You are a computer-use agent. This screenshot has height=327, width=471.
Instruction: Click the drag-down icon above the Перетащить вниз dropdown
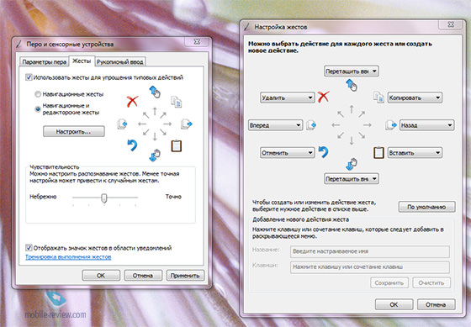[x=352, y=164]
